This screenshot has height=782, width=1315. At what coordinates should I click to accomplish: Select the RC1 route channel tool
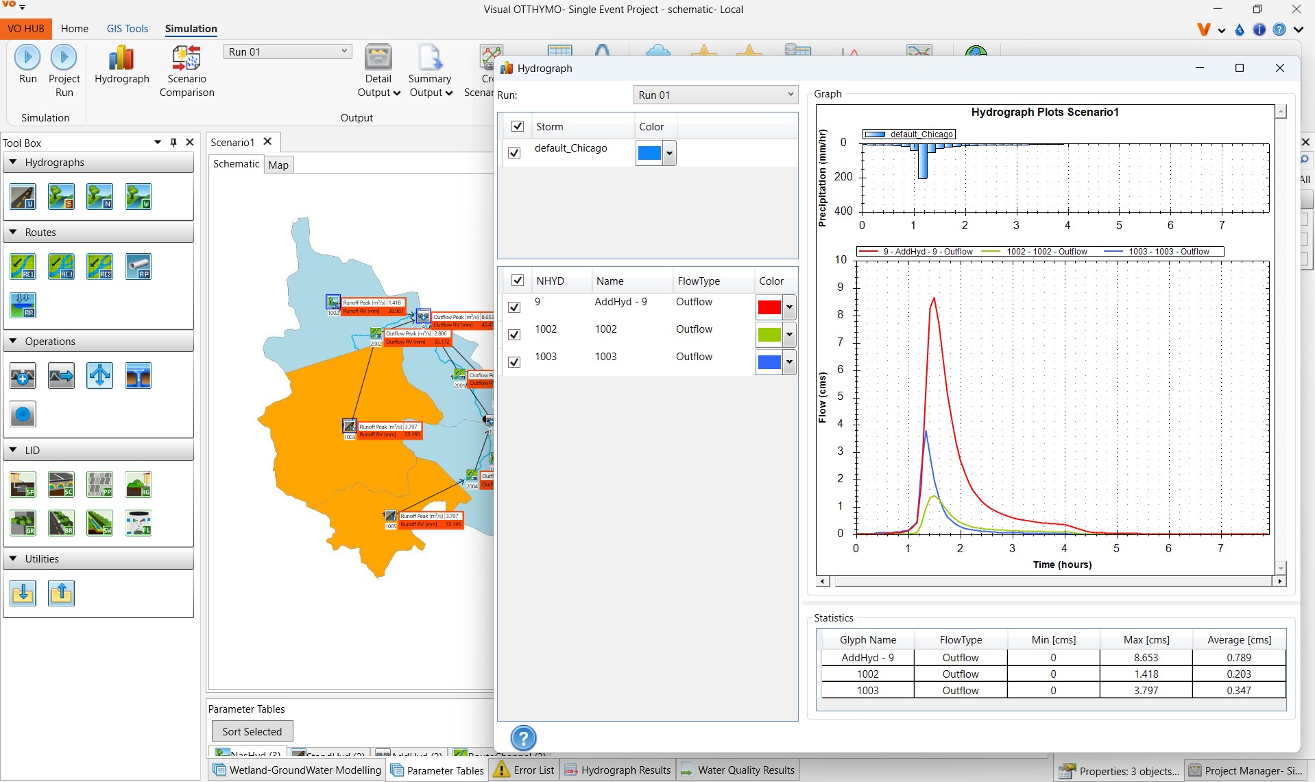[x=23, y=267]
